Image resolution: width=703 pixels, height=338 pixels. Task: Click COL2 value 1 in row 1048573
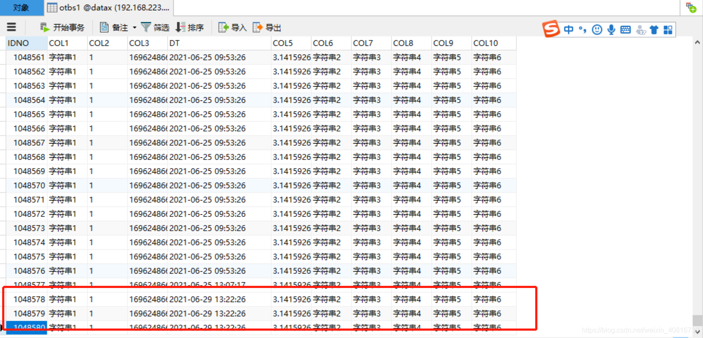point(107,228)
